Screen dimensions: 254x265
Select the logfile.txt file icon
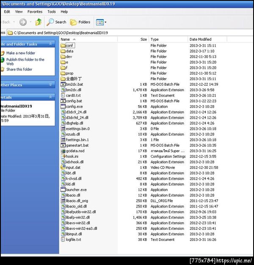click(x=63, y=240)
